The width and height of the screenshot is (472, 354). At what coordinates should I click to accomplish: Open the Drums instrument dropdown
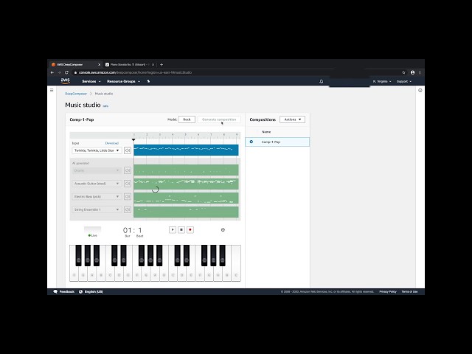[x=97, y=170]
